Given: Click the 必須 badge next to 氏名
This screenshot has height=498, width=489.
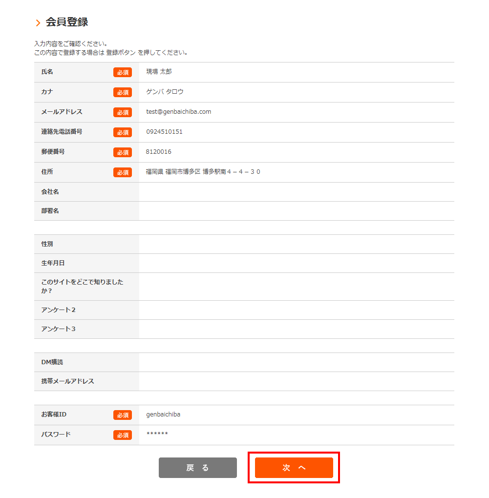Looking at the screenshot, I should [123, 72].
